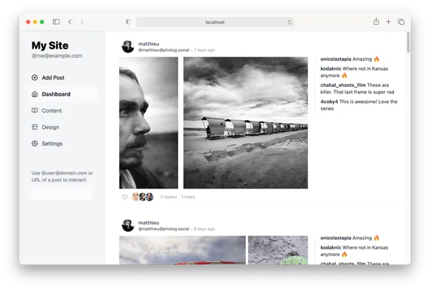Show the tab overview icon
This screenshot has width=430, height=290.
tap(401, 21)
